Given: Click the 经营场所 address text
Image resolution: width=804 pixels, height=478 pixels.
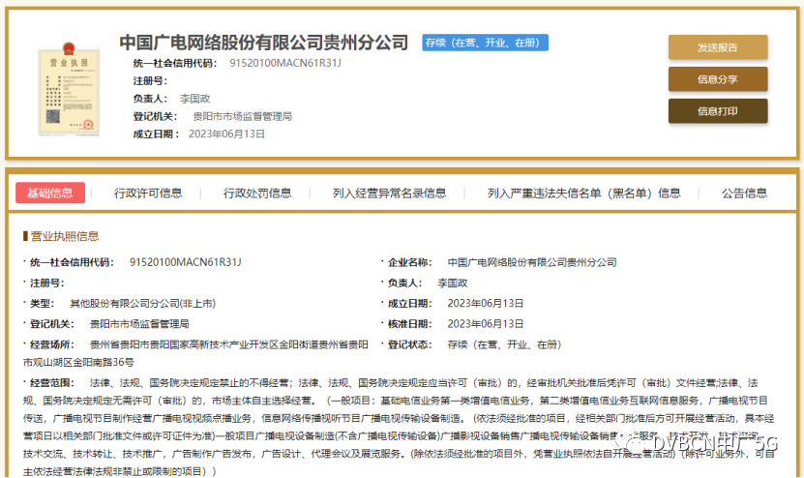Looking at the screenshot, I should [x=195, y=353].
